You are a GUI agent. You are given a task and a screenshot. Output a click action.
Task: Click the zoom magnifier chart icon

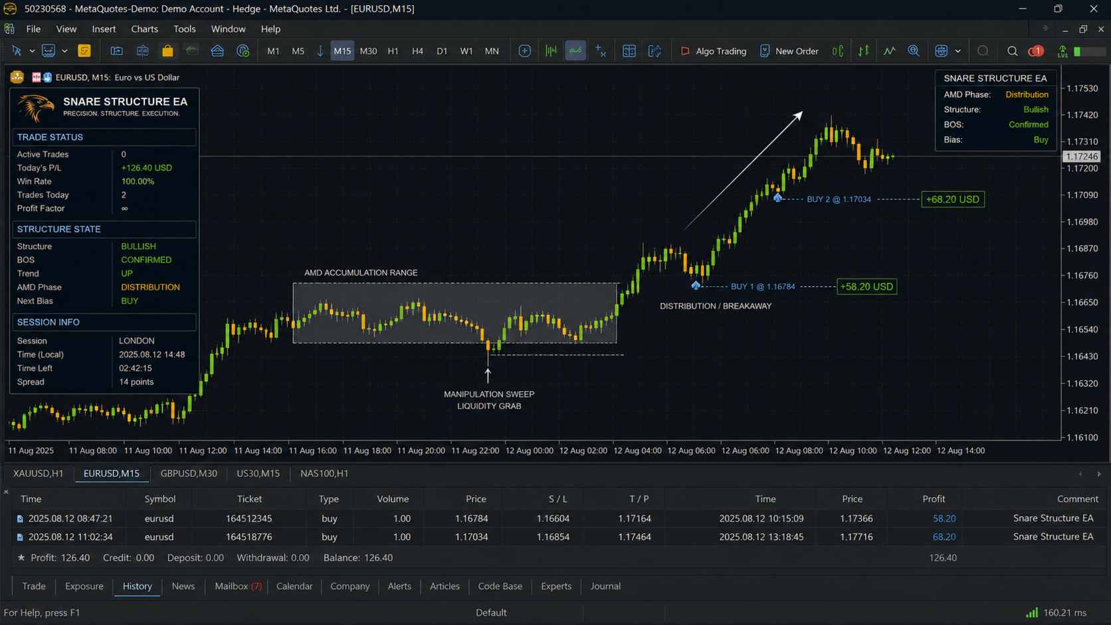(914, 50)
